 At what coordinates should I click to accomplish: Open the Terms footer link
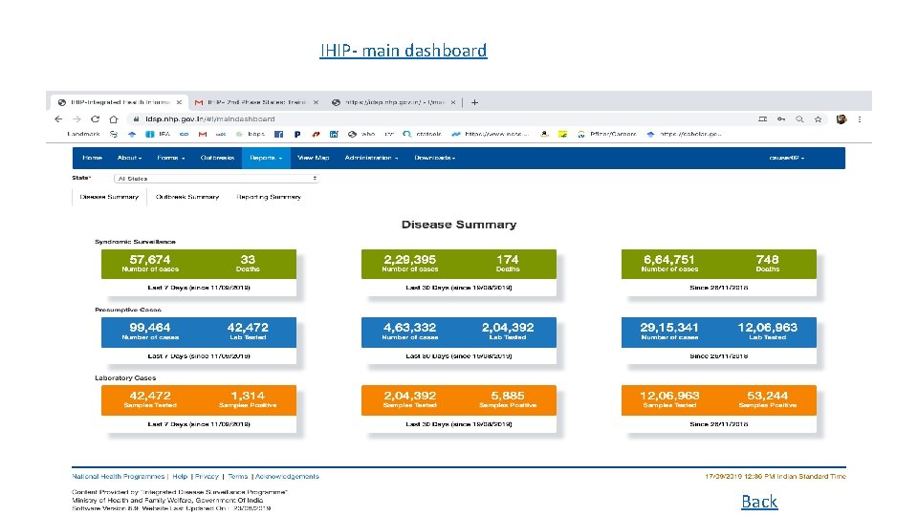[238, 477]
